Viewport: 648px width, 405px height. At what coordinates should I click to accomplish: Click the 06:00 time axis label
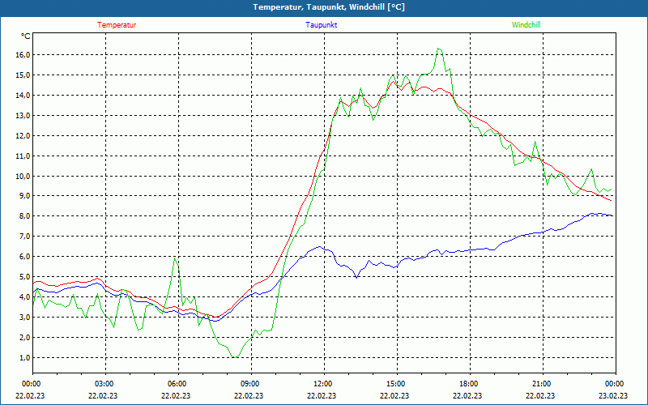[x=177, y=384]
